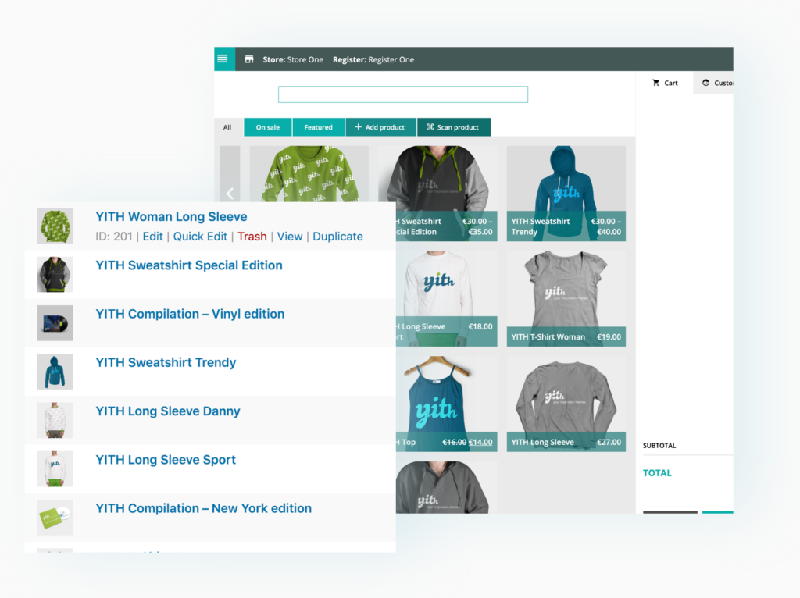Click inside the product search field
Viewport: 800px width, 598px height.
point(402,94)
